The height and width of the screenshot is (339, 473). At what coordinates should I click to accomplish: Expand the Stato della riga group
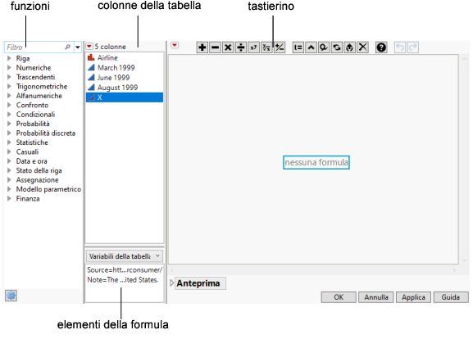tap(9, 170)
